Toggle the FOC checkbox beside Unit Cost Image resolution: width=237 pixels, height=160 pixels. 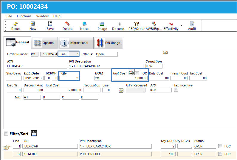(137, 73)
